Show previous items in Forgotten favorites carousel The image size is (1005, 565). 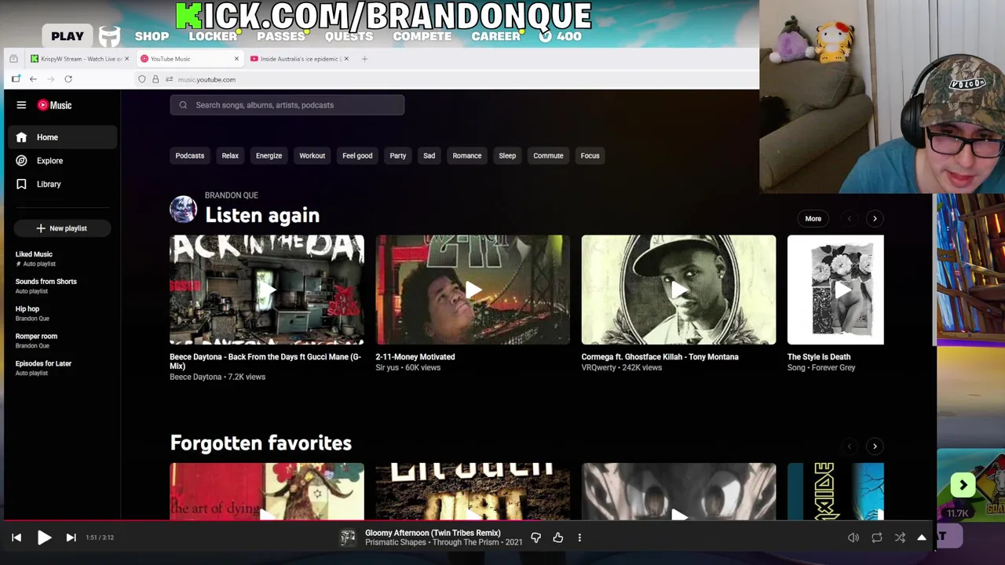[849, 447]
